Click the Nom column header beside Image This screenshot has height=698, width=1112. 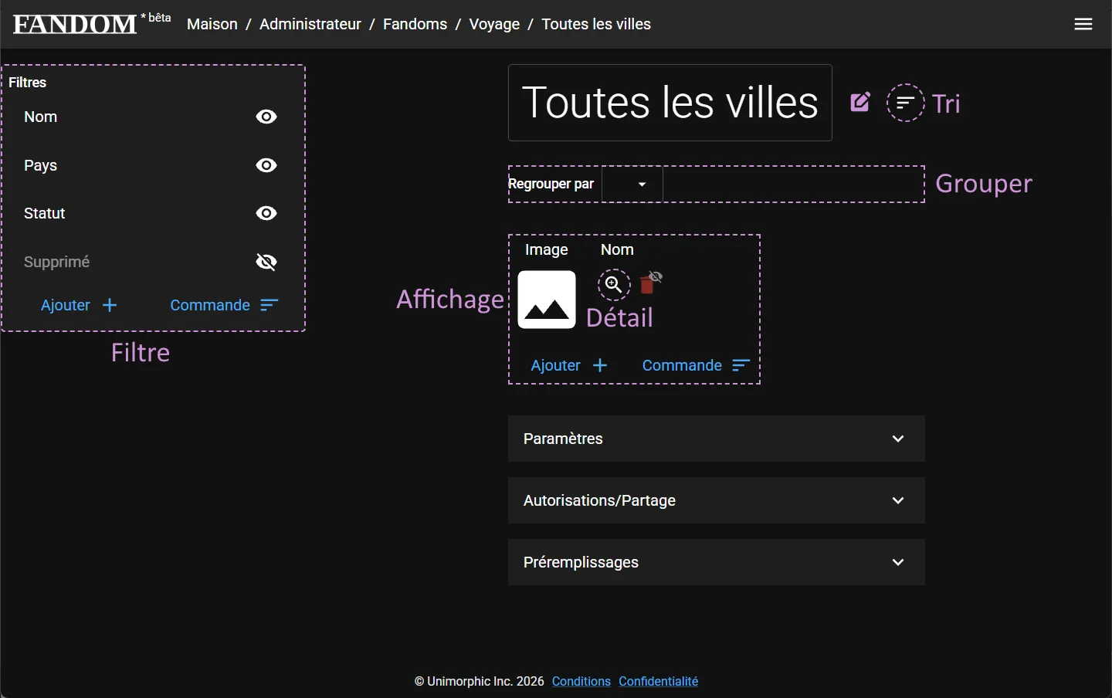point(617,249)
